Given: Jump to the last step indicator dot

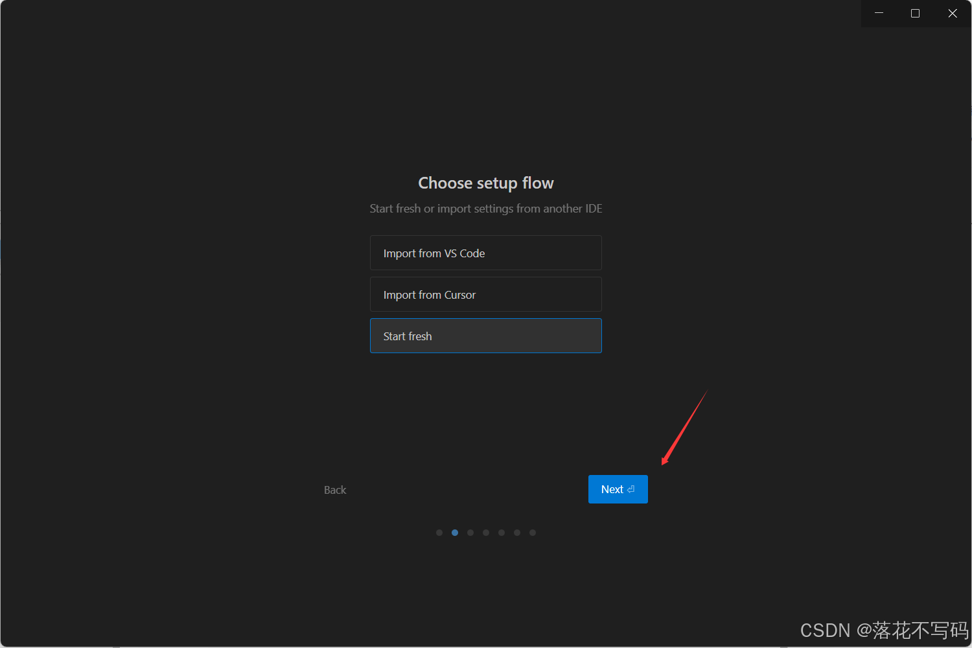Looking at the screenshot, I should [x=533, y=533].
